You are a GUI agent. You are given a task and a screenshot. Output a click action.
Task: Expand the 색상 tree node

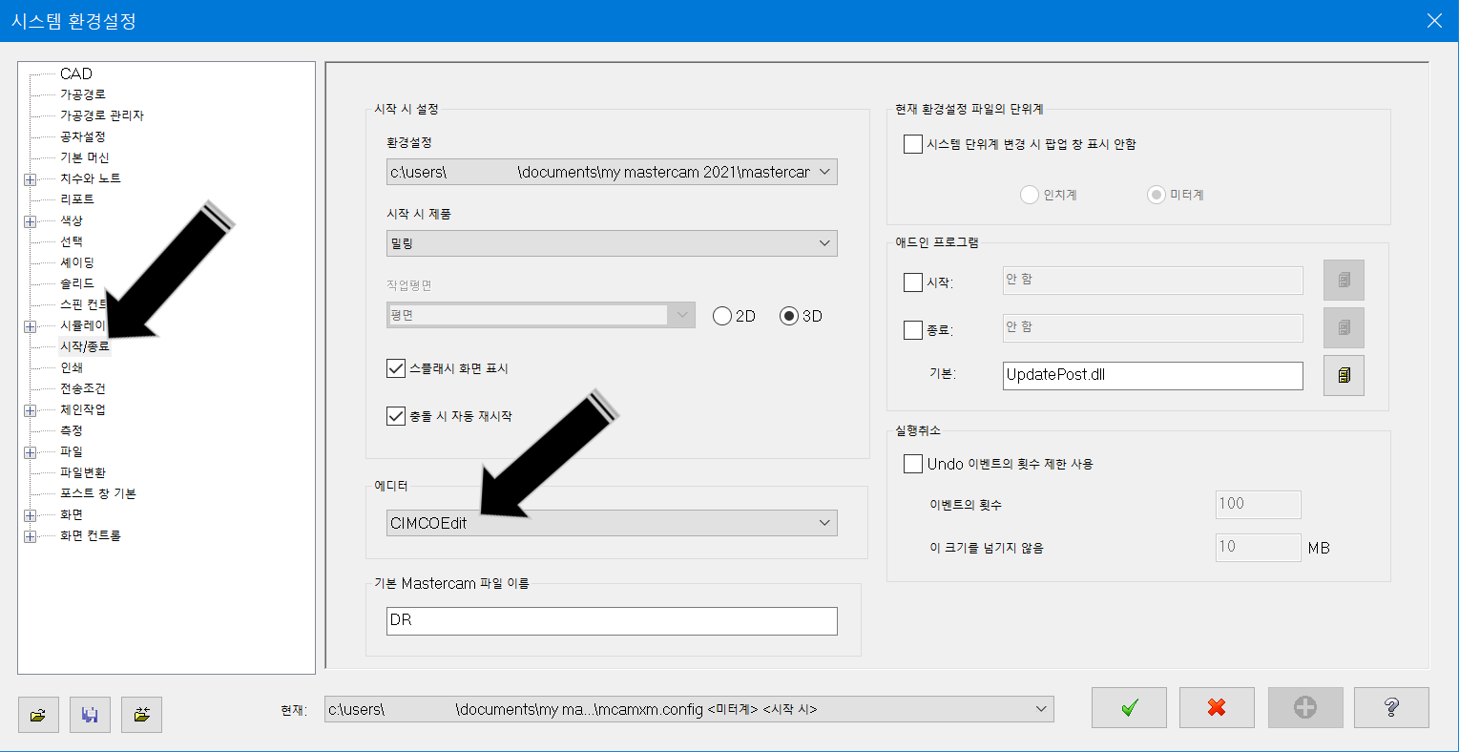point(31,220)
